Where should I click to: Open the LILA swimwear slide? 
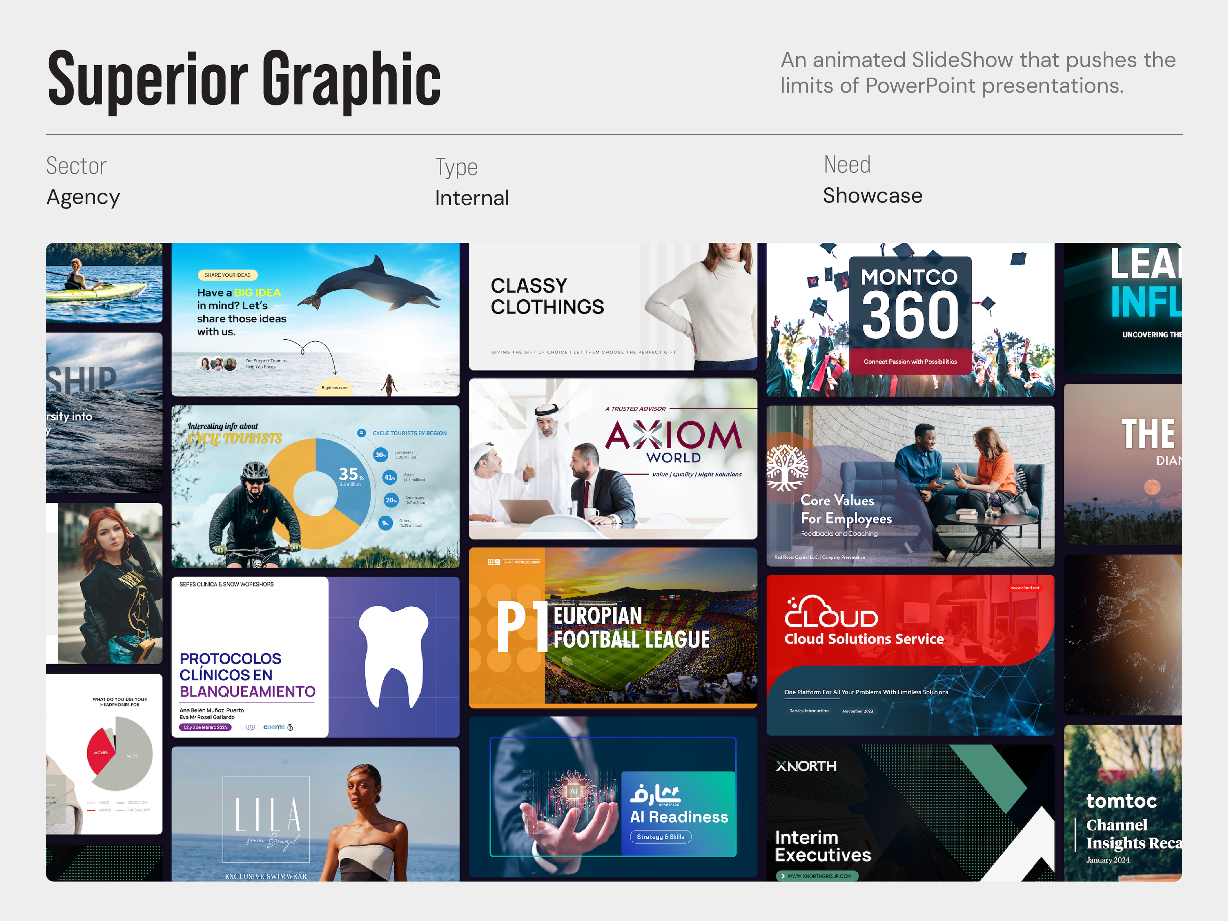pyautogui.click(x=315, y=813)
